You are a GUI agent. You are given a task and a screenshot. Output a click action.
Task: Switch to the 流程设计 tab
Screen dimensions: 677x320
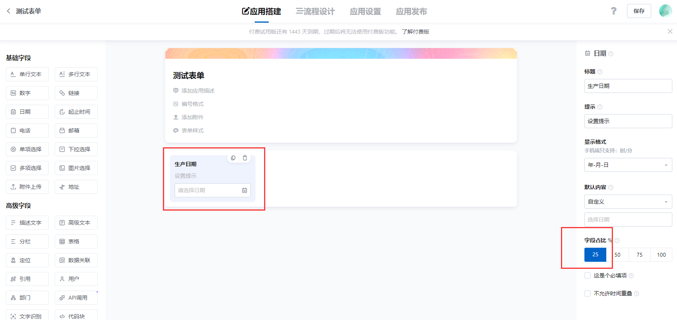point(315,11)
